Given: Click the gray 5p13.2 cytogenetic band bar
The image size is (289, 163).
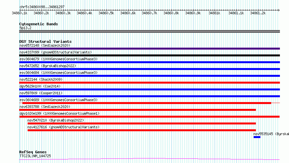Looking at the screenshot, I should click(149, 31).
